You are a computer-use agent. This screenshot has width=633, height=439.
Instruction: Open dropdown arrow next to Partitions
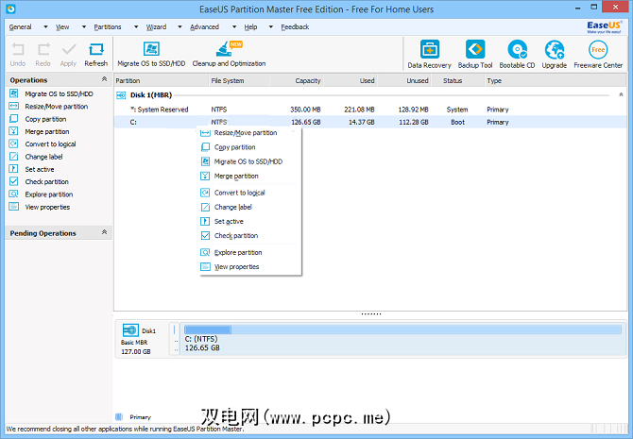pos(136,27)
